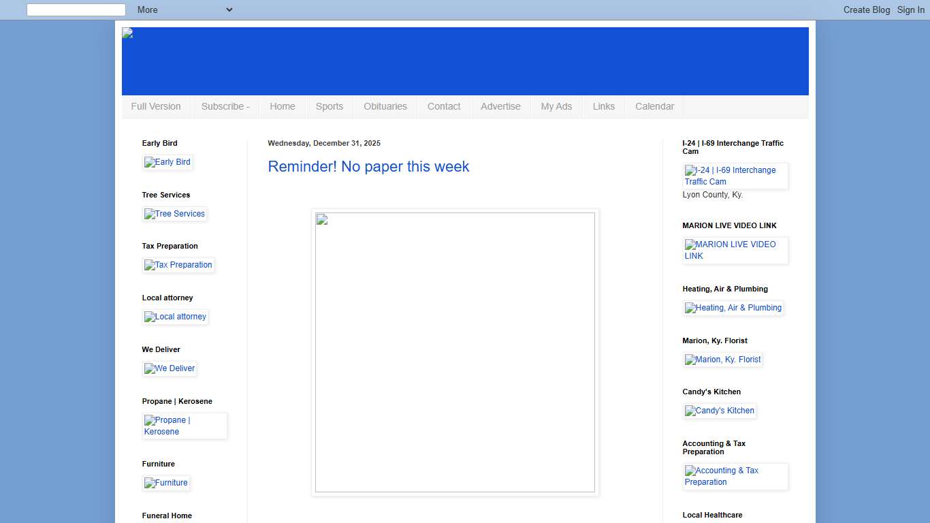Open the Local attorney ad image
This screenshot has height=523, width=930.
pos(176,317)
